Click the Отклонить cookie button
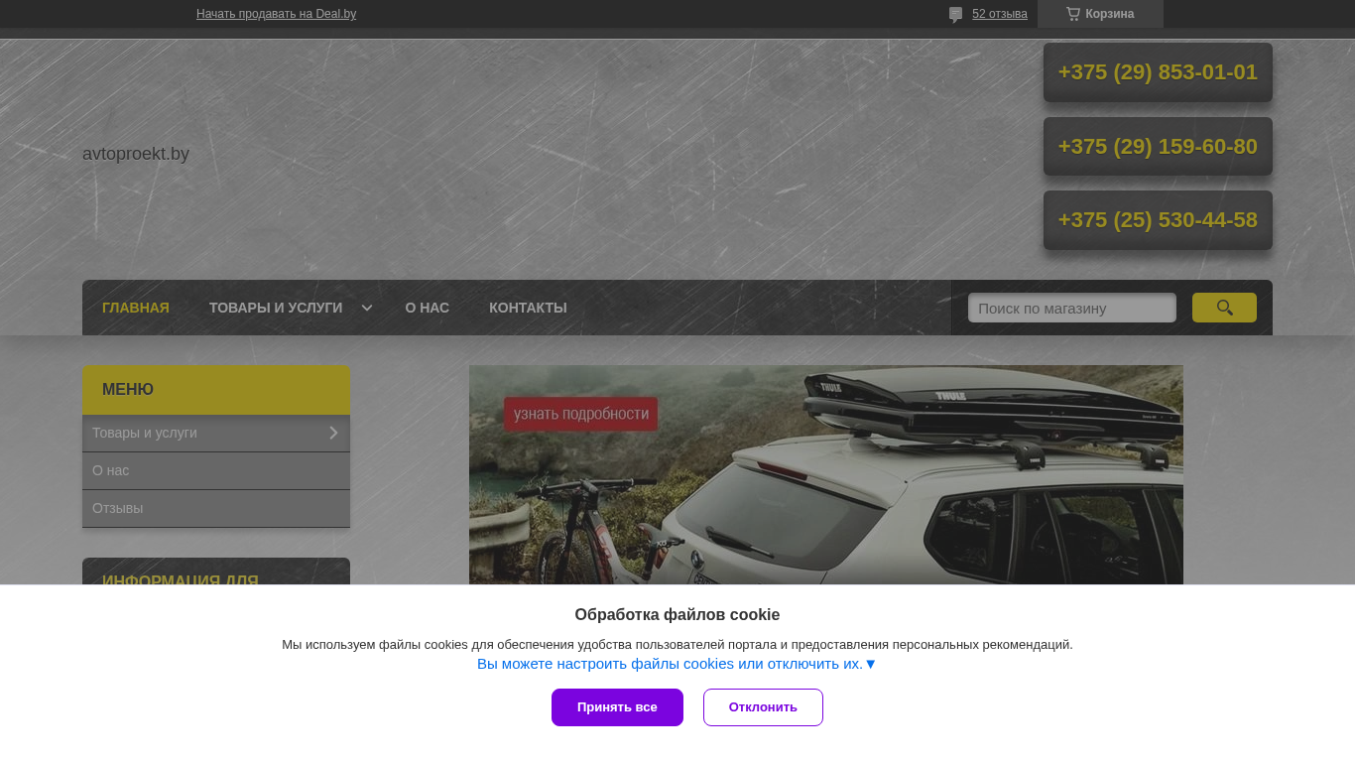The width and height of the screenshot is (1355, 762). [x=763, y=707]
